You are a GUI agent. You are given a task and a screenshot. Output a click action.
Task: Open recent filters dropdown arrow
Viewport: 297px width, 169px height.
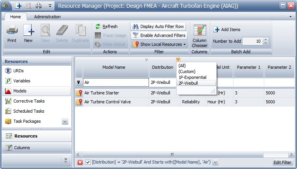pos(215,162)
